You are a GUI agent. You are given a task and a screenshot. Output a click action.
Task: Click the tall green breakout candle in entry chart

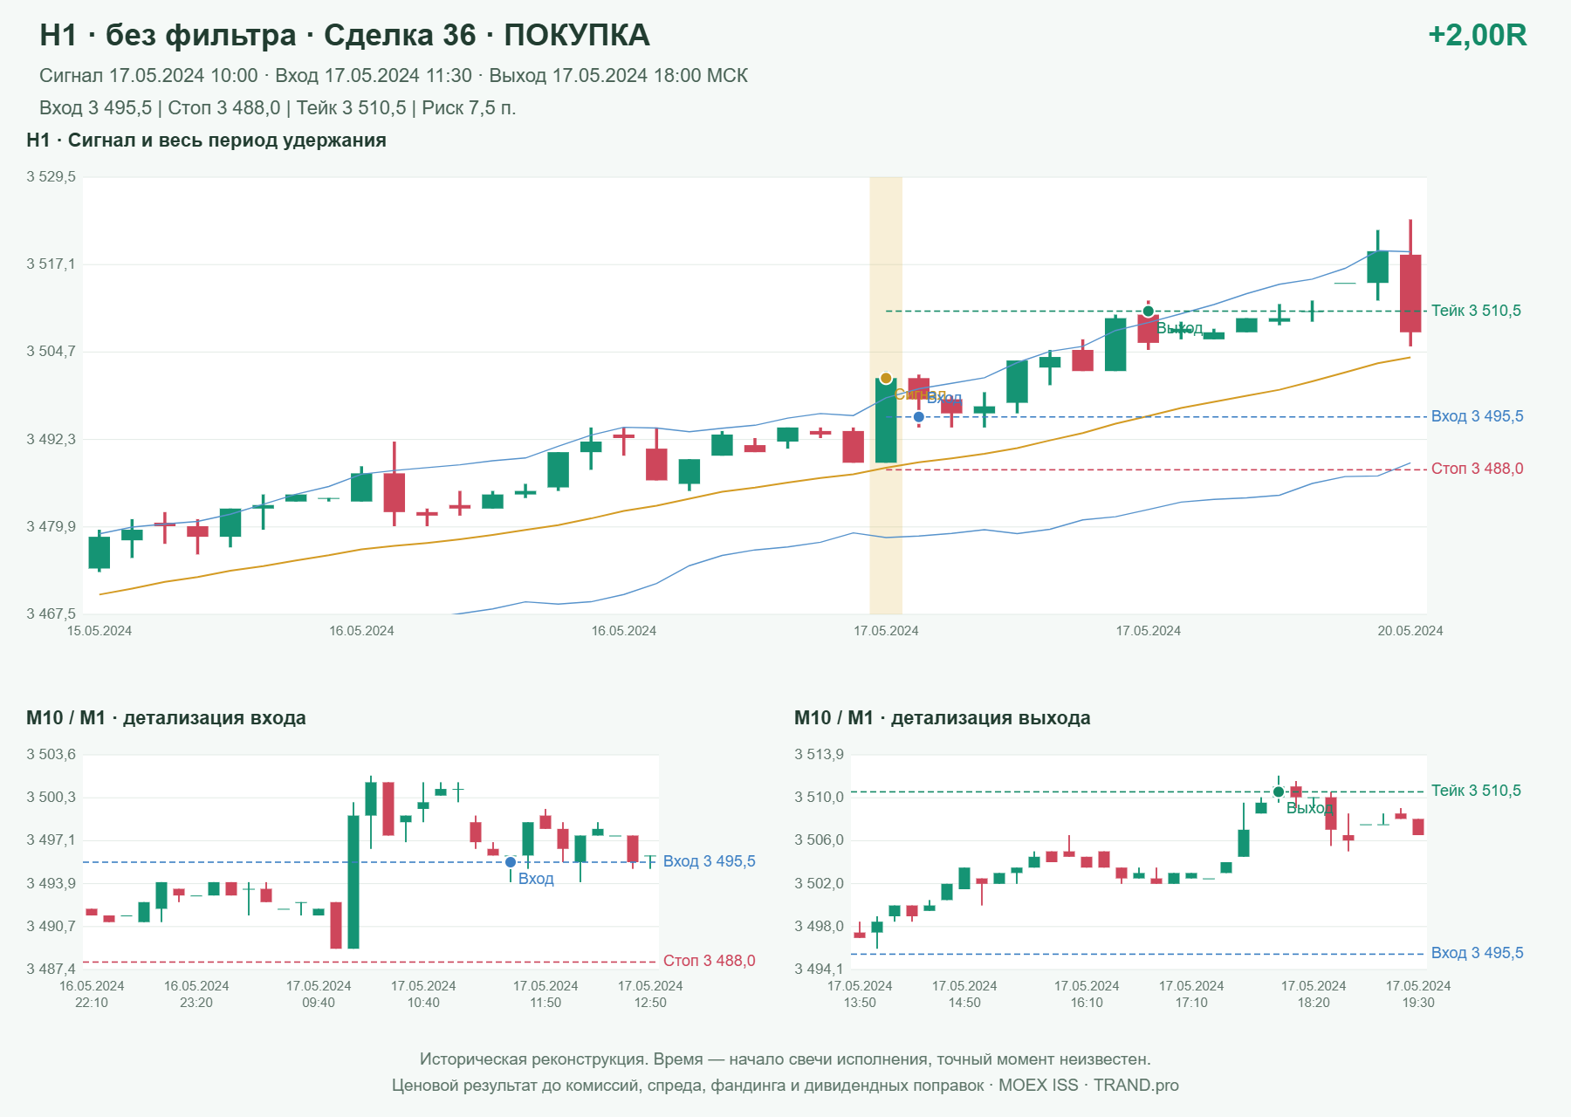point(353,881)
